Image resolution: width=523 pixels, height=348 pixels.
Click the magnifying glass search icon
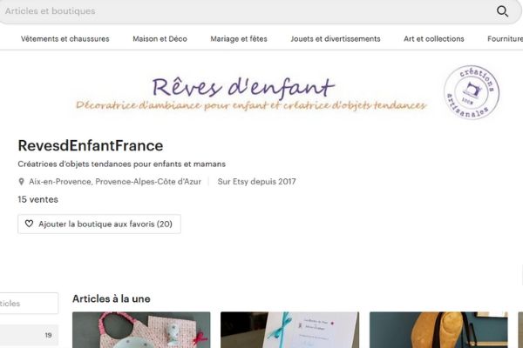tap(502, 11)
